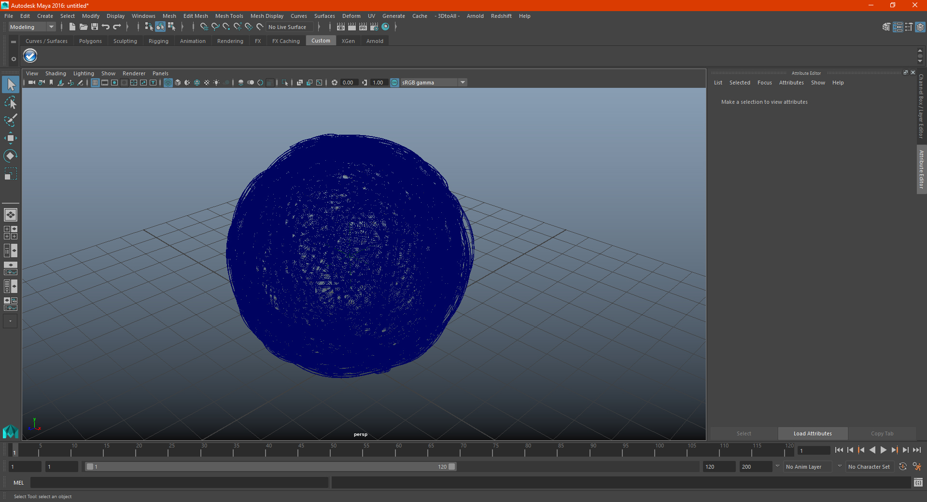Open character set preferences running figure icon

pos(917,466)
